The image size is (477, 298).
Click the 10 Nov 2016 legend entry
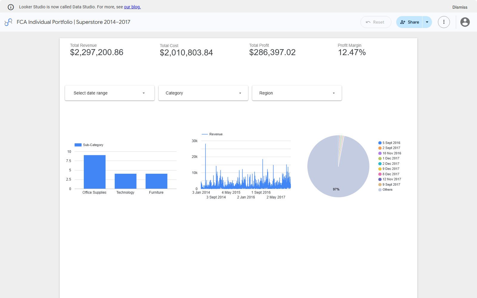pyautogui.click(x=390, y=153)
